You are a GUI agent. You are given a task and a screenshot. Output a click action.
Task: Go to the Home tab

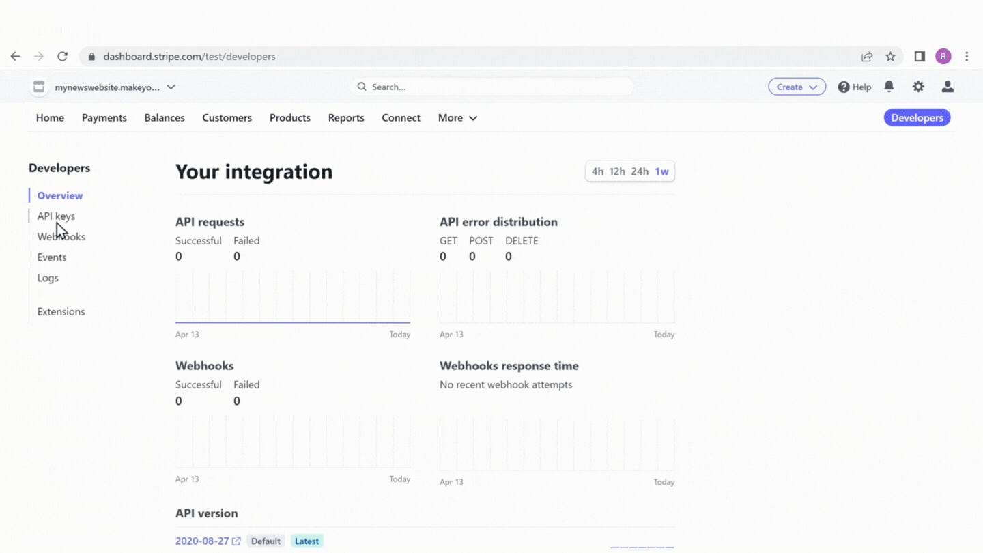point(50,118)
